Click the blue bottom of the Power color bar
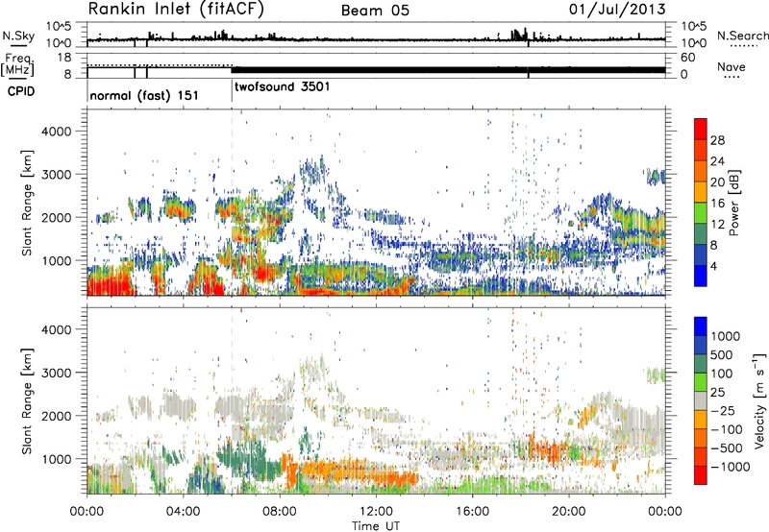This screenshot has height=532, width=769. point(701,276)
